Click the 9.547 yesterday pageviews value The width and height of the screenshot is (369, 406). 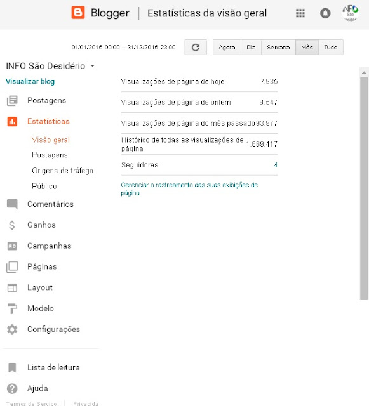pyautogui.click(x=269, y=102)
